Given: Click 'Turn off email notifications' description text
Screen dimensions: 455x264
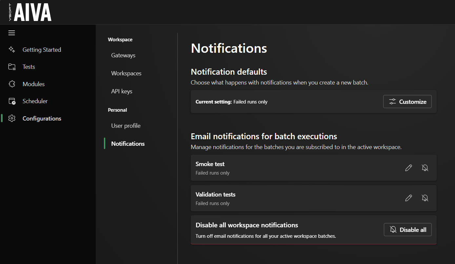Looking at the screenshot, I should tap(266, 236).
